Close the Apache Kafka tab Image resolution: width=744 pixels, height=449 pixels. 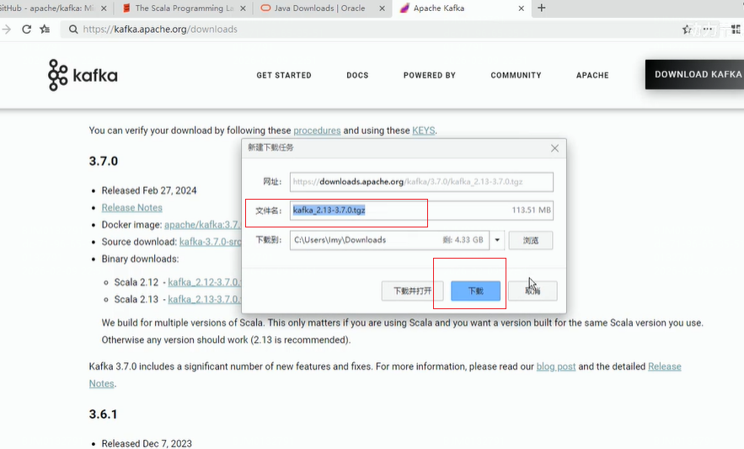tap(521, 8)
